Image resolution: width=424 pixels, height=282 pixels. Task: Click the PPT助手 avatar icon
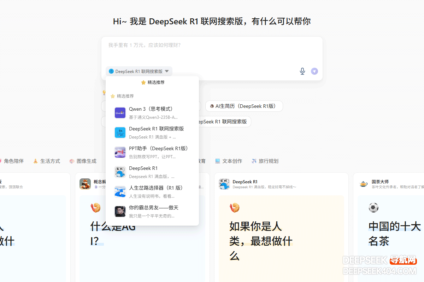(120, 152)
